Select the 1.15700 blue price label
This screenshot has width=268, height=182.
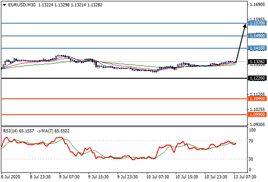point(257,23)
